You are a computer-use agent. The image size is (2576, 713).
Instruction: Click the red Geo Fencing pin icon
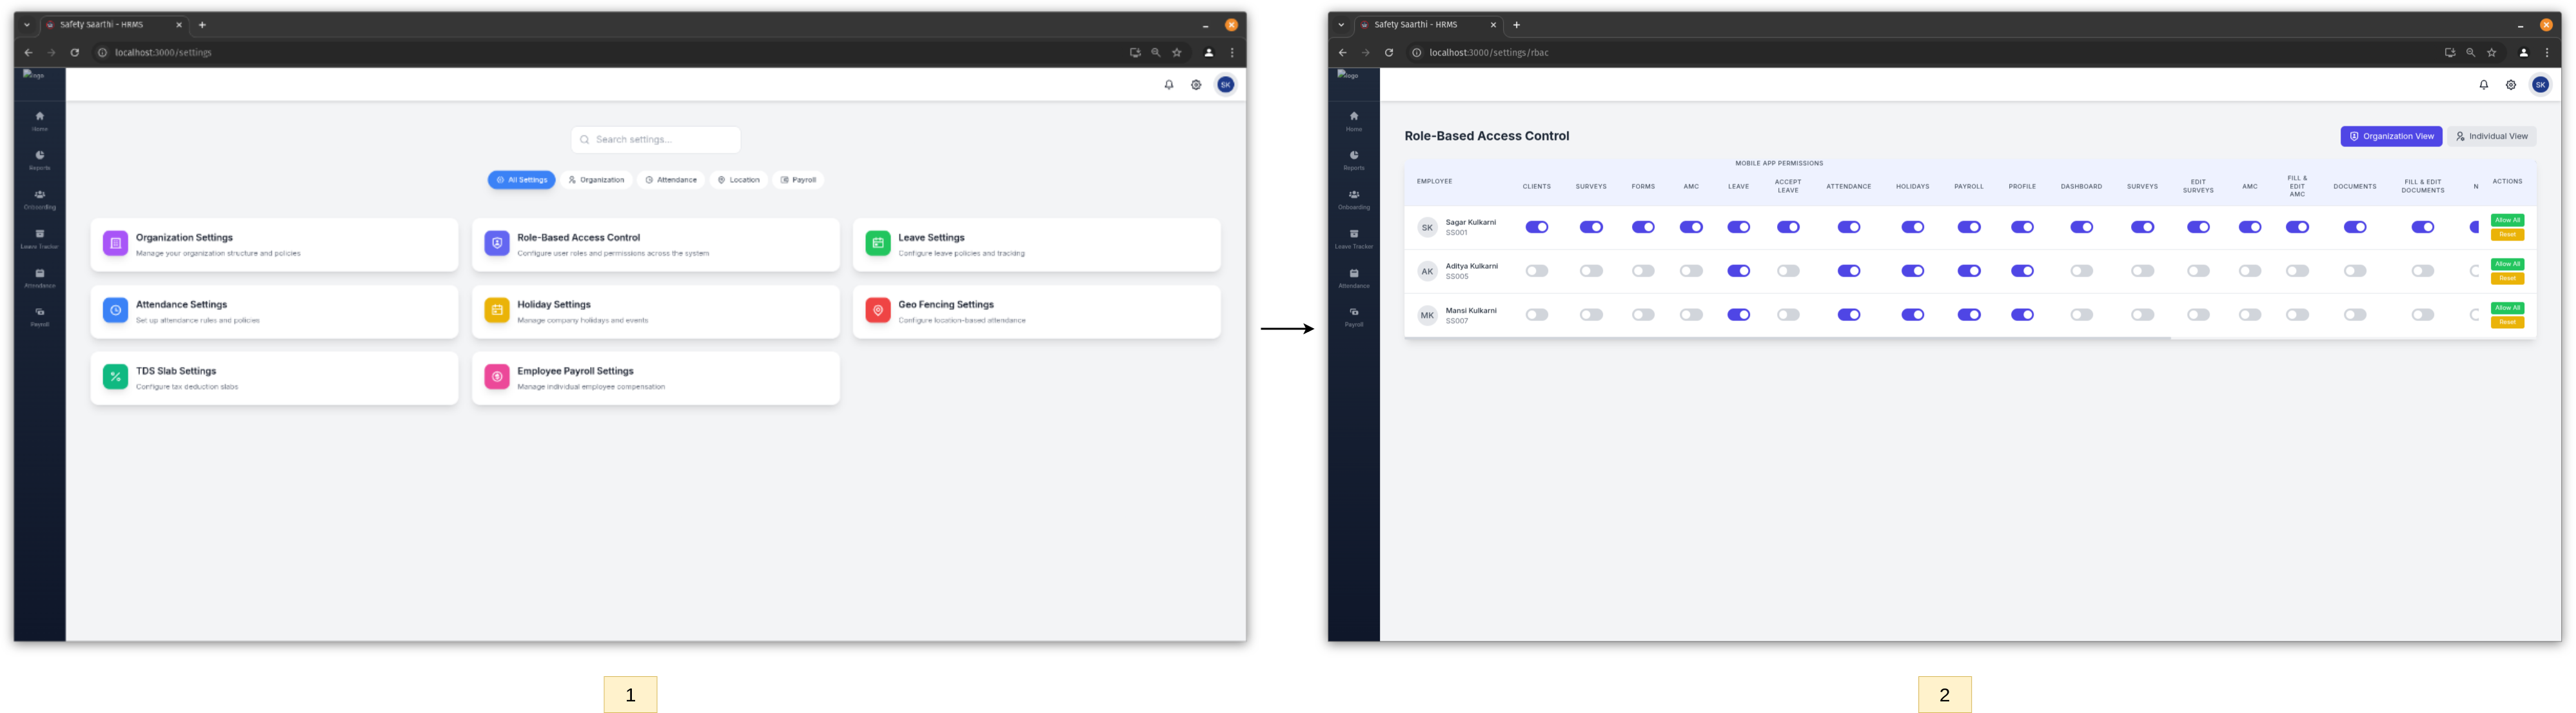point(878,310)
